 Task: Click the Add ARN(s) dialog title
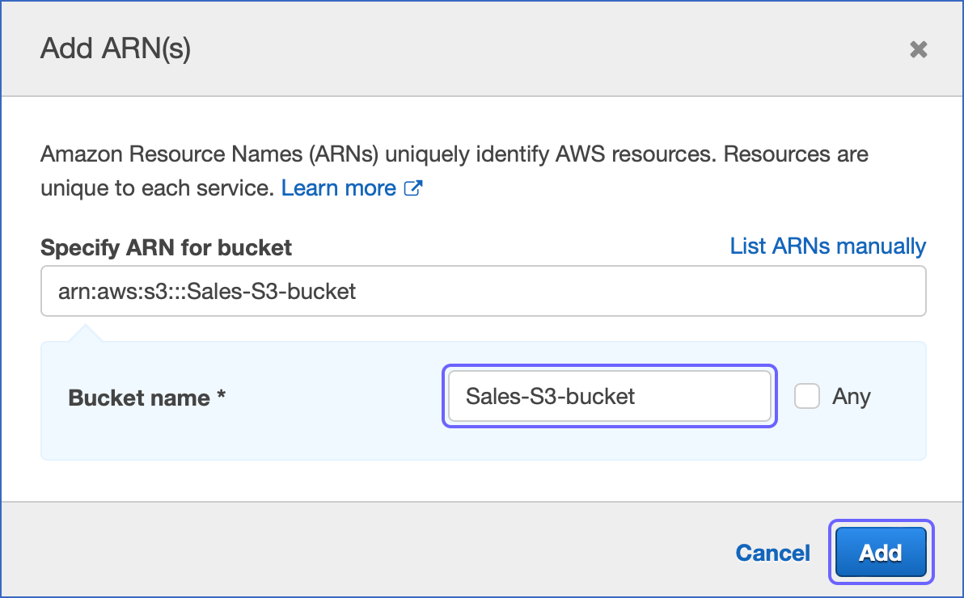point(114,48)
